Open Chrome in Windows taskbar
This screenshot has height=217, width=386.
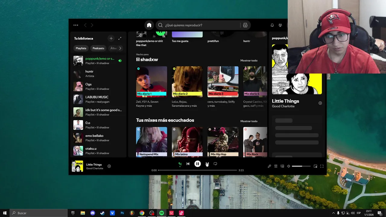point(142,213)
